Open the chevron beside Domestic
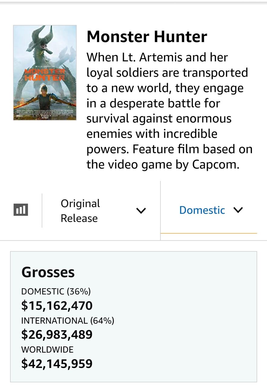Screen dimensions: 267x387 point(238,210)
